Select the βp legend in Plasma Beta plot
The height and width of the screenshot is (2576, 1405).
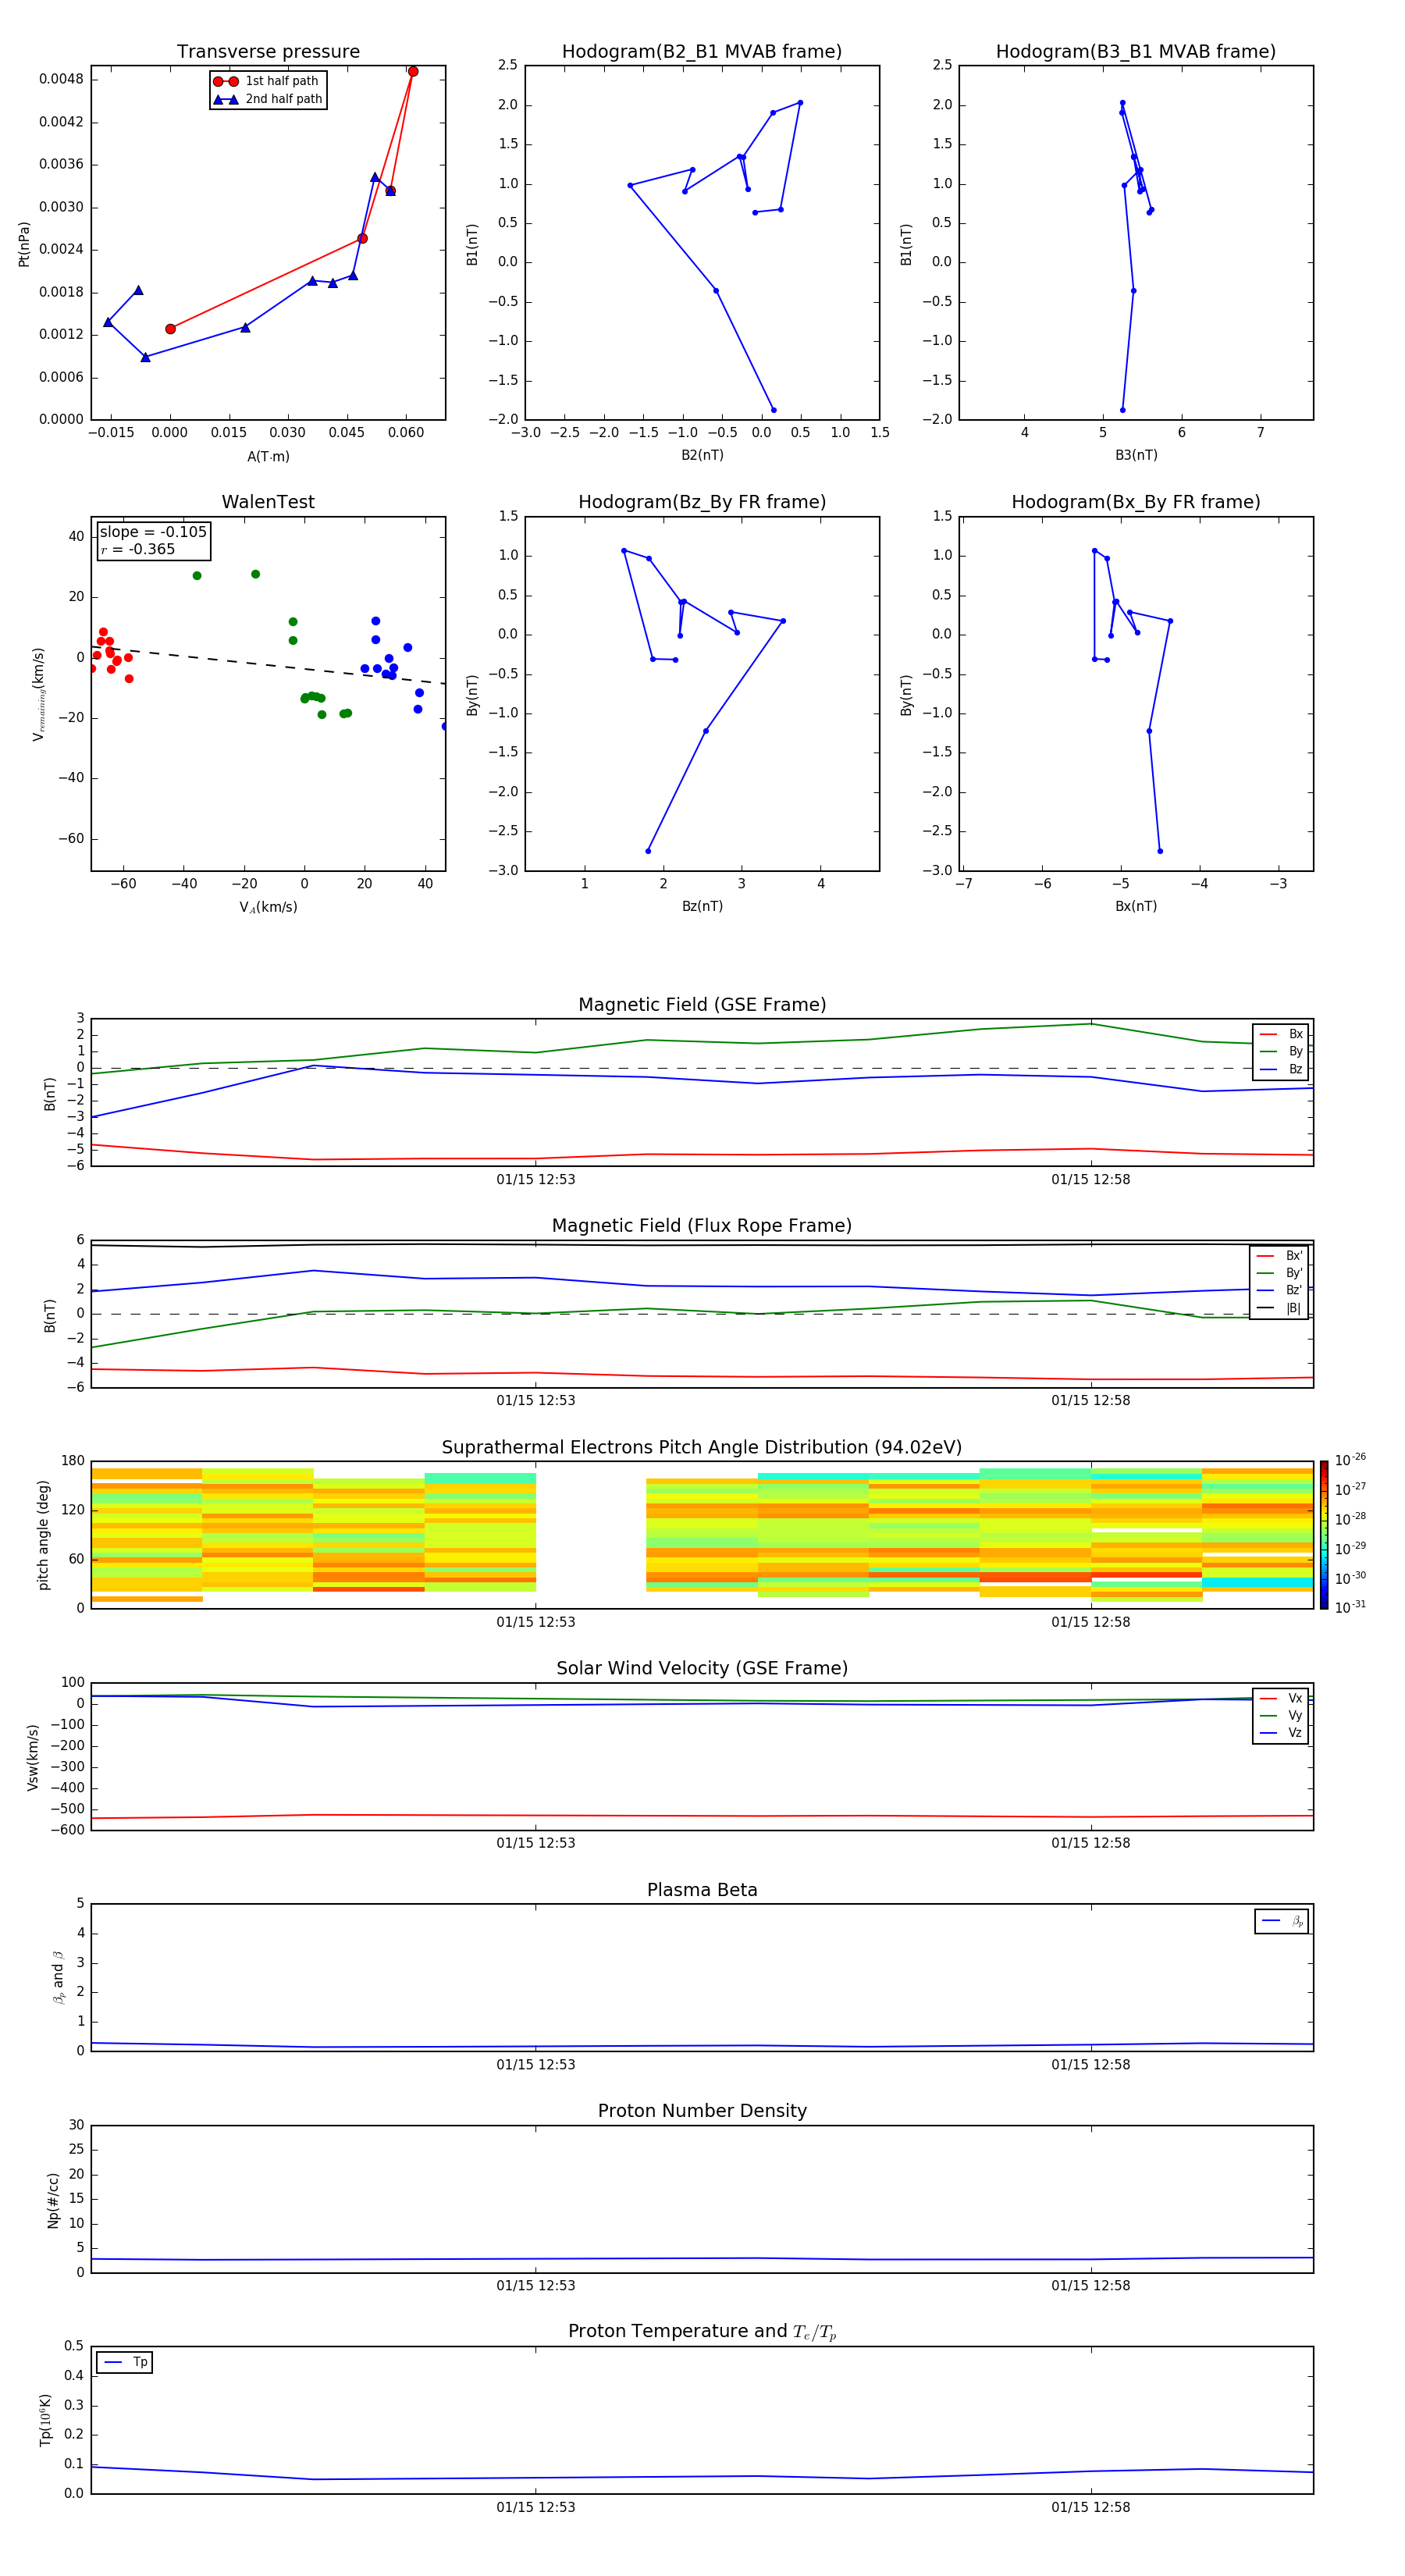[x=1282, y=1921]
